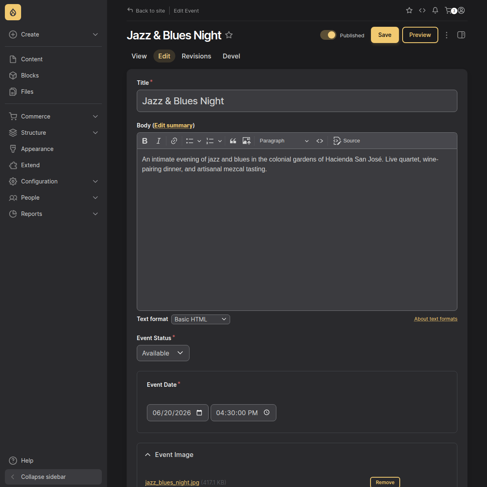Open Appearance in the sidebar
The image size is (487, 487).
[x=53, y=149]
